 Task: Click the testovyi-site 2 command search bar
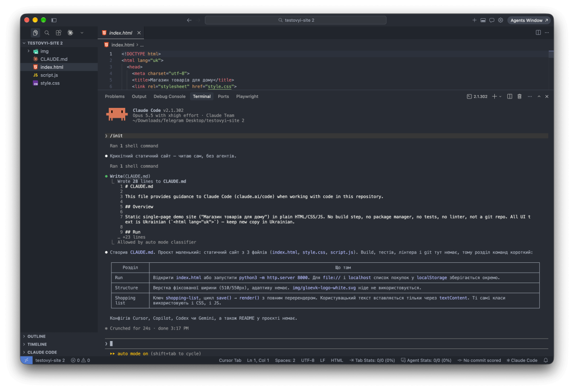295,20
